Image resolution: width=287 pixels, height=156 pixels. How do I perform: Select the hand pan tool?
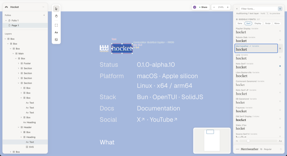(56, 16)
